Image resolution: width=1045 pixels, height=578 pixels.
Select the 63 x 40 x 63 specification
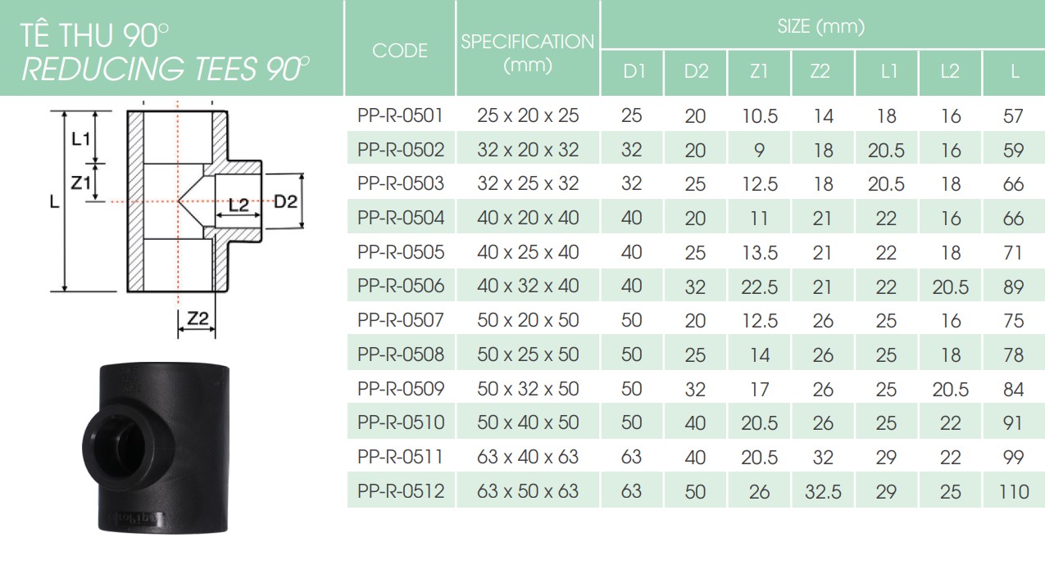pos(528,457)
